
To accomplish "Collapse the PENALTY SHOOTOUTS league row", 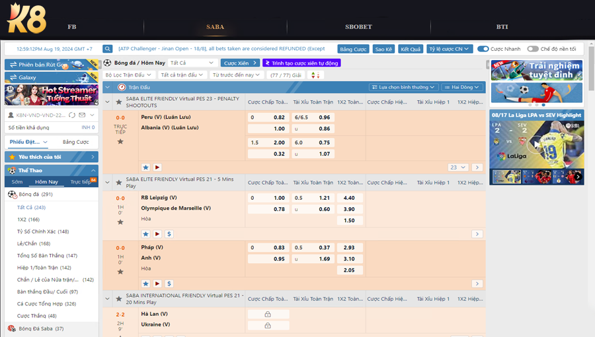I will coord(107,102).
